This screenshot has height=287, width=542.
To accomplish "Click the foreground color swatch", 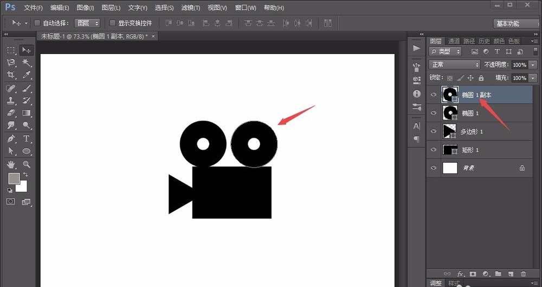I will 14,178.
